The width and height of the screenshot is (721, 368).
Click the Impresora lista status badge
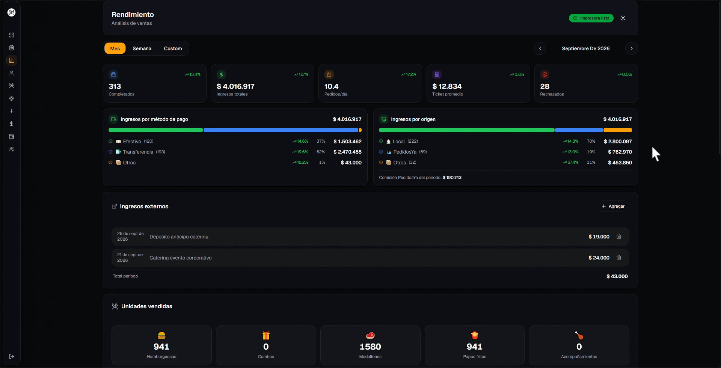591,18
